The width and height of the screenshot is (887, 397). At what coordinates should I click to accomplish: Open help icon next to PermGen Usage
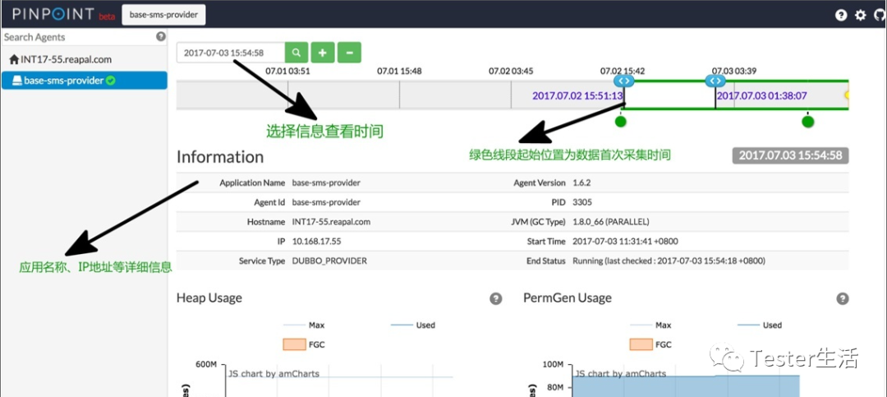pos(843,298)
